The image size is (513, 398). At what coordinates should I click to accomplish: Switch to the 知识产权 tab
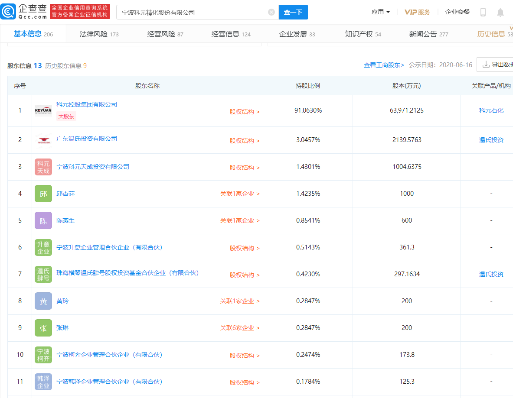click(363, 34)
